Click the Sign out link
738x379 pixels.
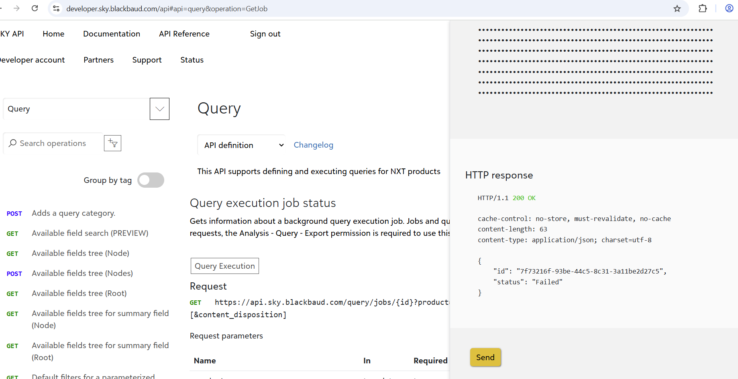265,34
